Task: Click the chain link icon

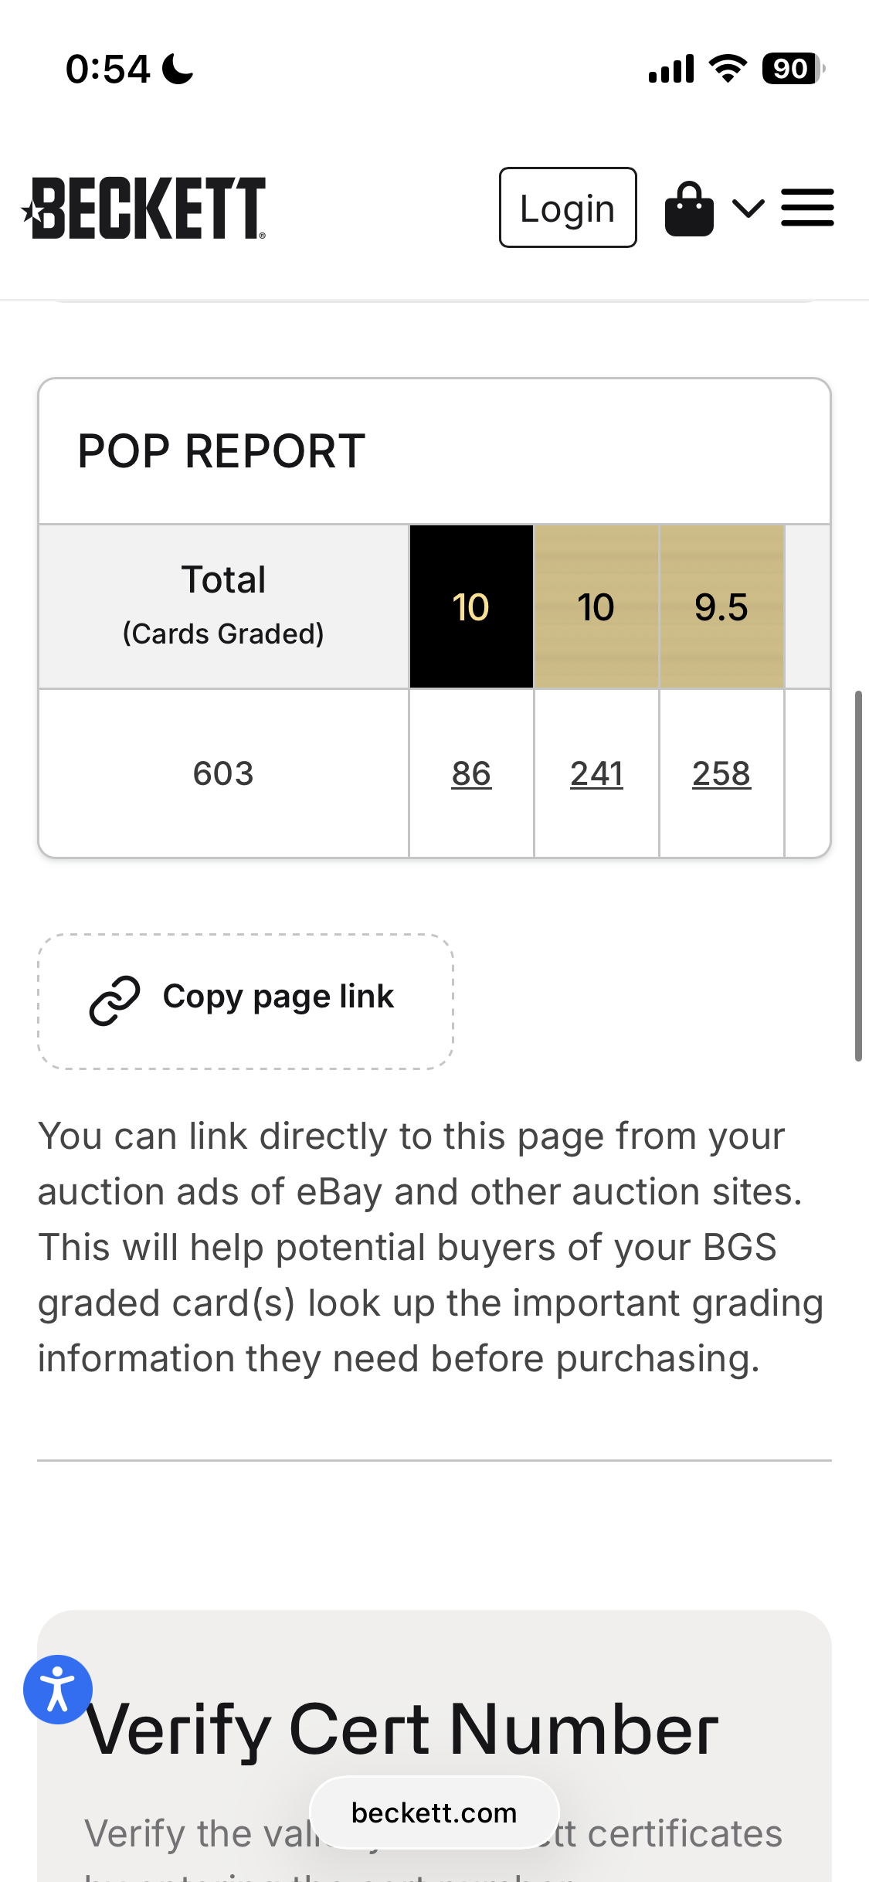Action: [x=114, y=1000]
